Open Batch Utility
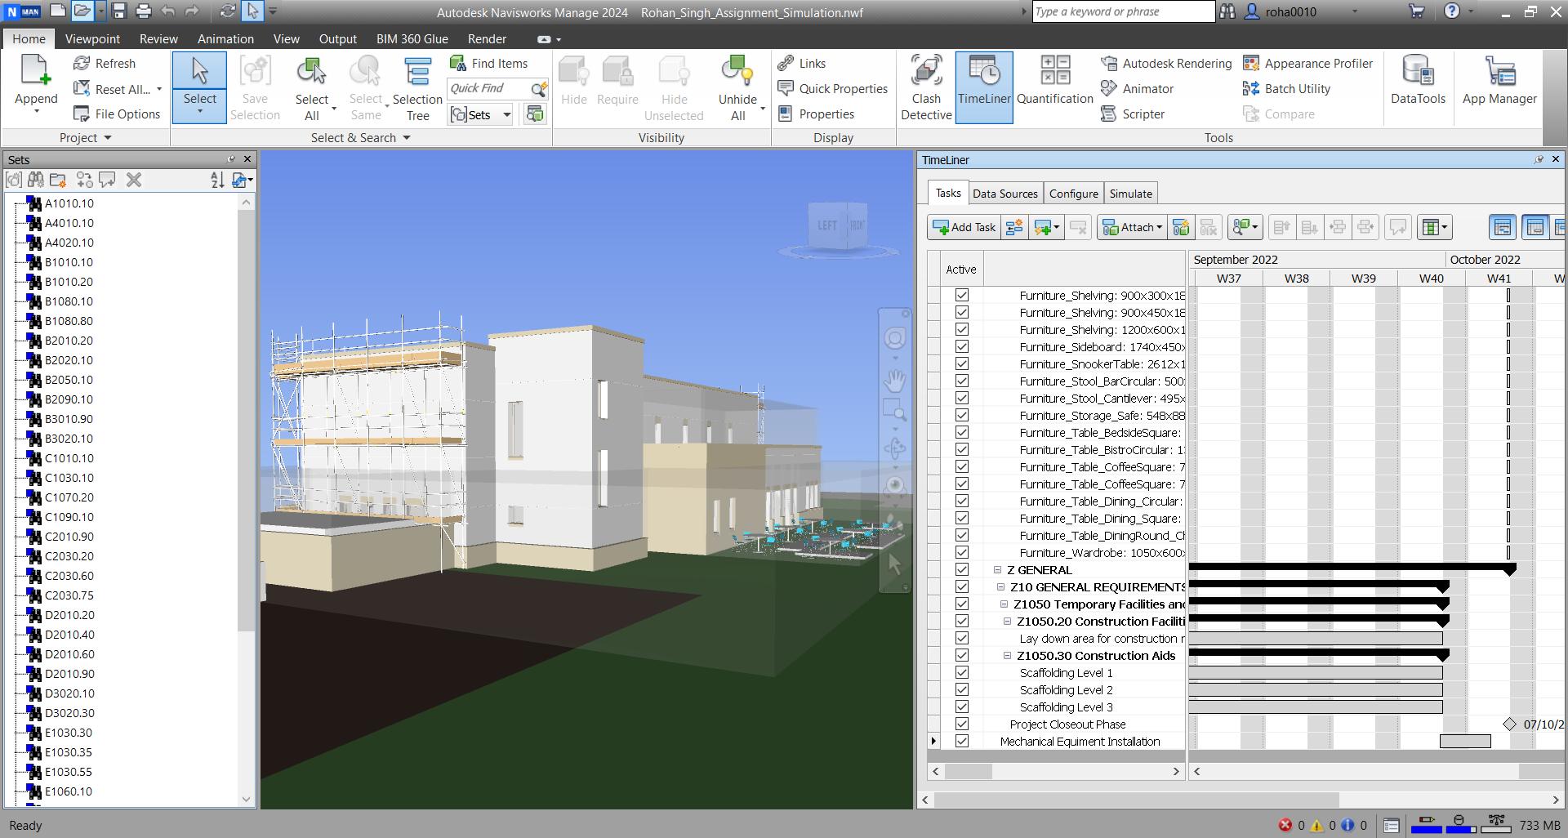Image resolution: width=1568 pixels, height=838 pixels. click(x=1286, y=89)
